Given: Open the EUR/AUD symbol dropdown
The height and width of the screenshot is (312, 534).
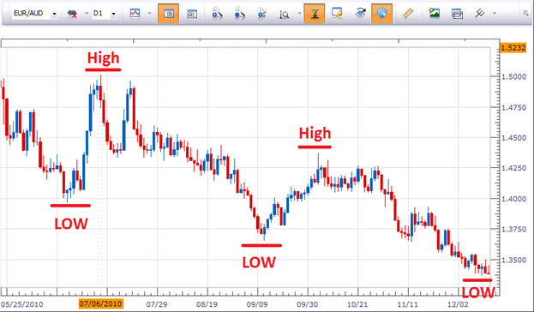Looking at the screenshot, I should 54,14.
